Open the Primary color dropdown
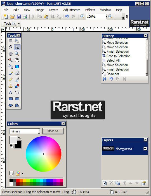The image size is (151, 196). pyautogui.click(x=25, y=131)
